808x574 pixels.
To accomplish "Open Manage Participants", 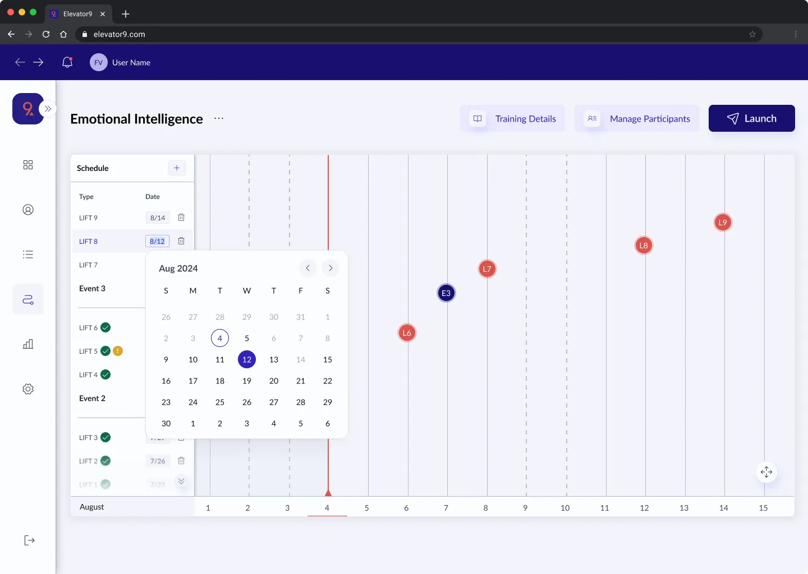I will coord(637,118).
